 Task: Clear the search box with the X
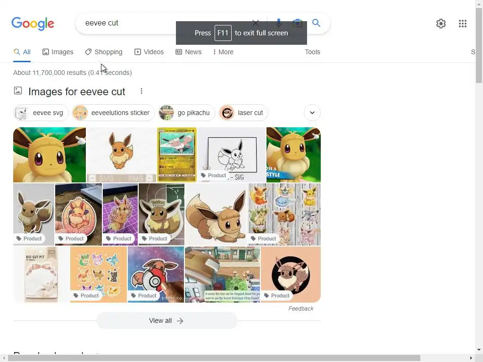coord(255,23)
